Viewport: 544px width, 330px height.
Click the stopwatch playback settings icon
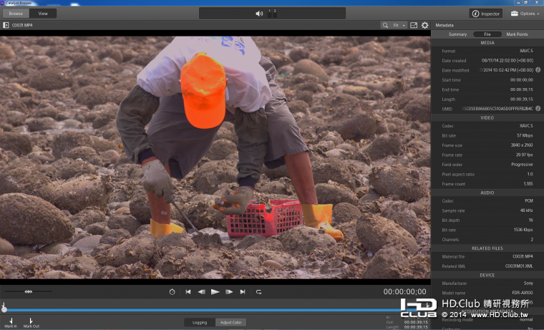[172, 292]
